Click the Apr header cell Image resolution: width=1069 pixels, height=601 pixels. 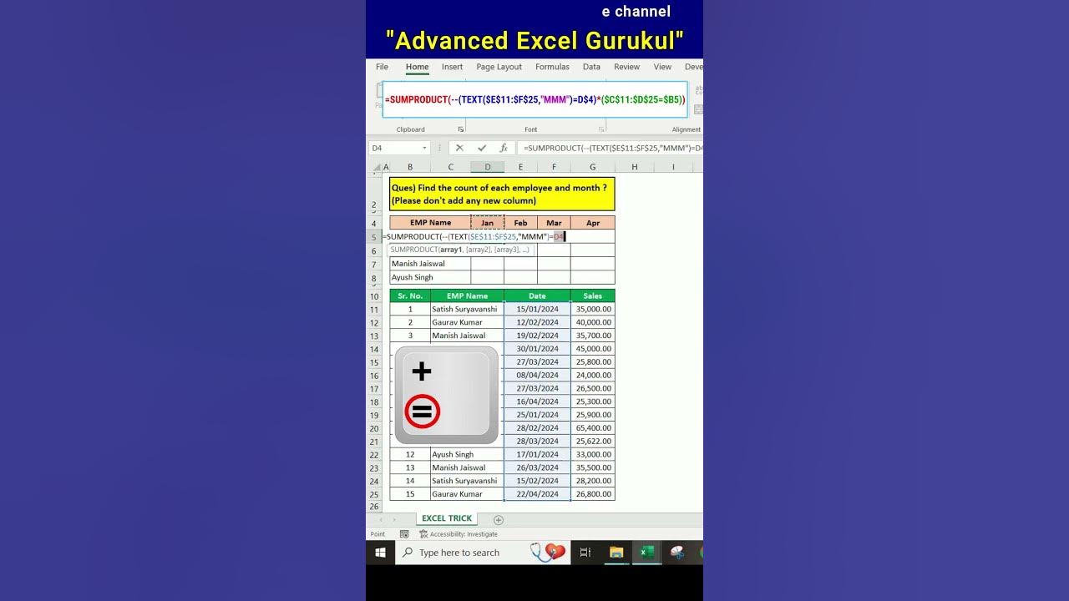coord(593,223)
